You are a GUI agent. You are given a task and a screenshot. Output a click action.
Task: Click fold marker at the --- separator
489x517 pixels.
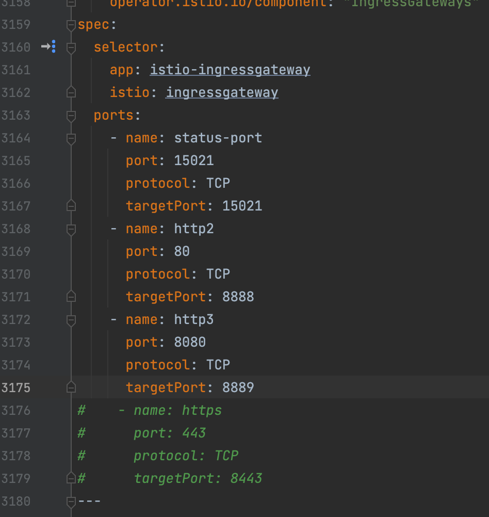71,501
